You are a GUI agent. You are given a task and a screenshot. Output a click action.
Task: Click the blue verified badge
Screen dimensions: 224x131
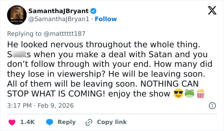(x=93, y=11)
